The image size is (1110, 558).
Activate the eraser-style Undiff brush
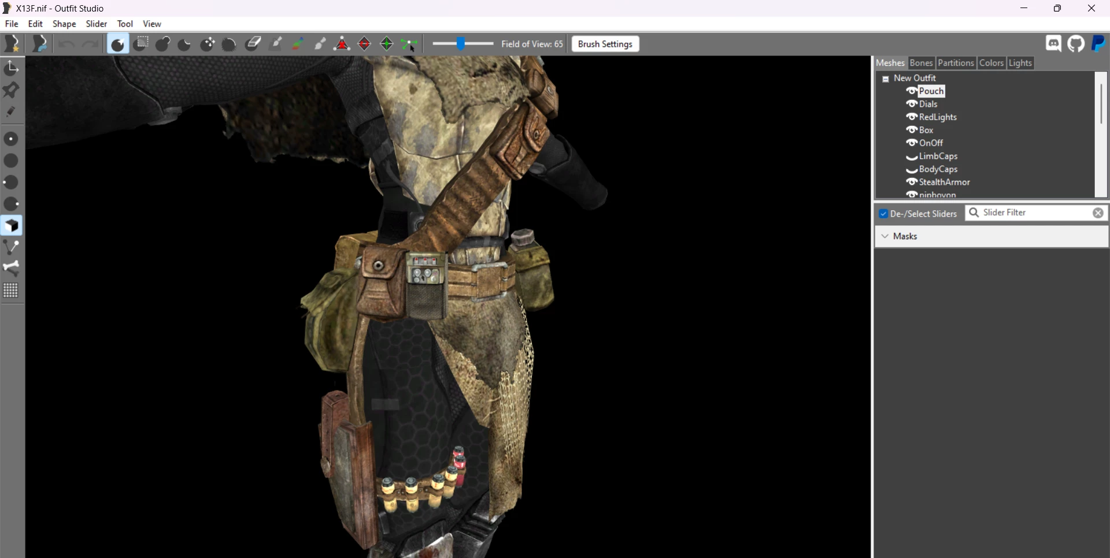click(x=253, y=44)
